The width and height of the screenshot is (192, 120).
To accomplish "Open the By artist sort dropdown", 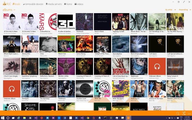I will [171, 10].
